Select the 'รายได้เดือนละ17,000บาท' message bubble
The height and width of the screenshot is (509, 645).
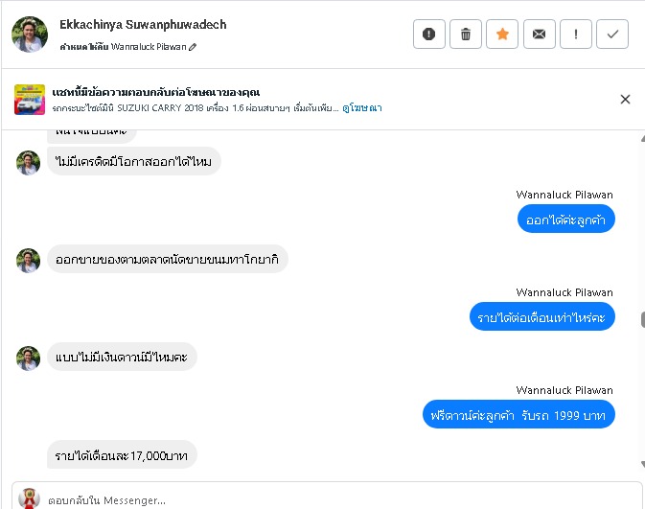click(122, 454)
